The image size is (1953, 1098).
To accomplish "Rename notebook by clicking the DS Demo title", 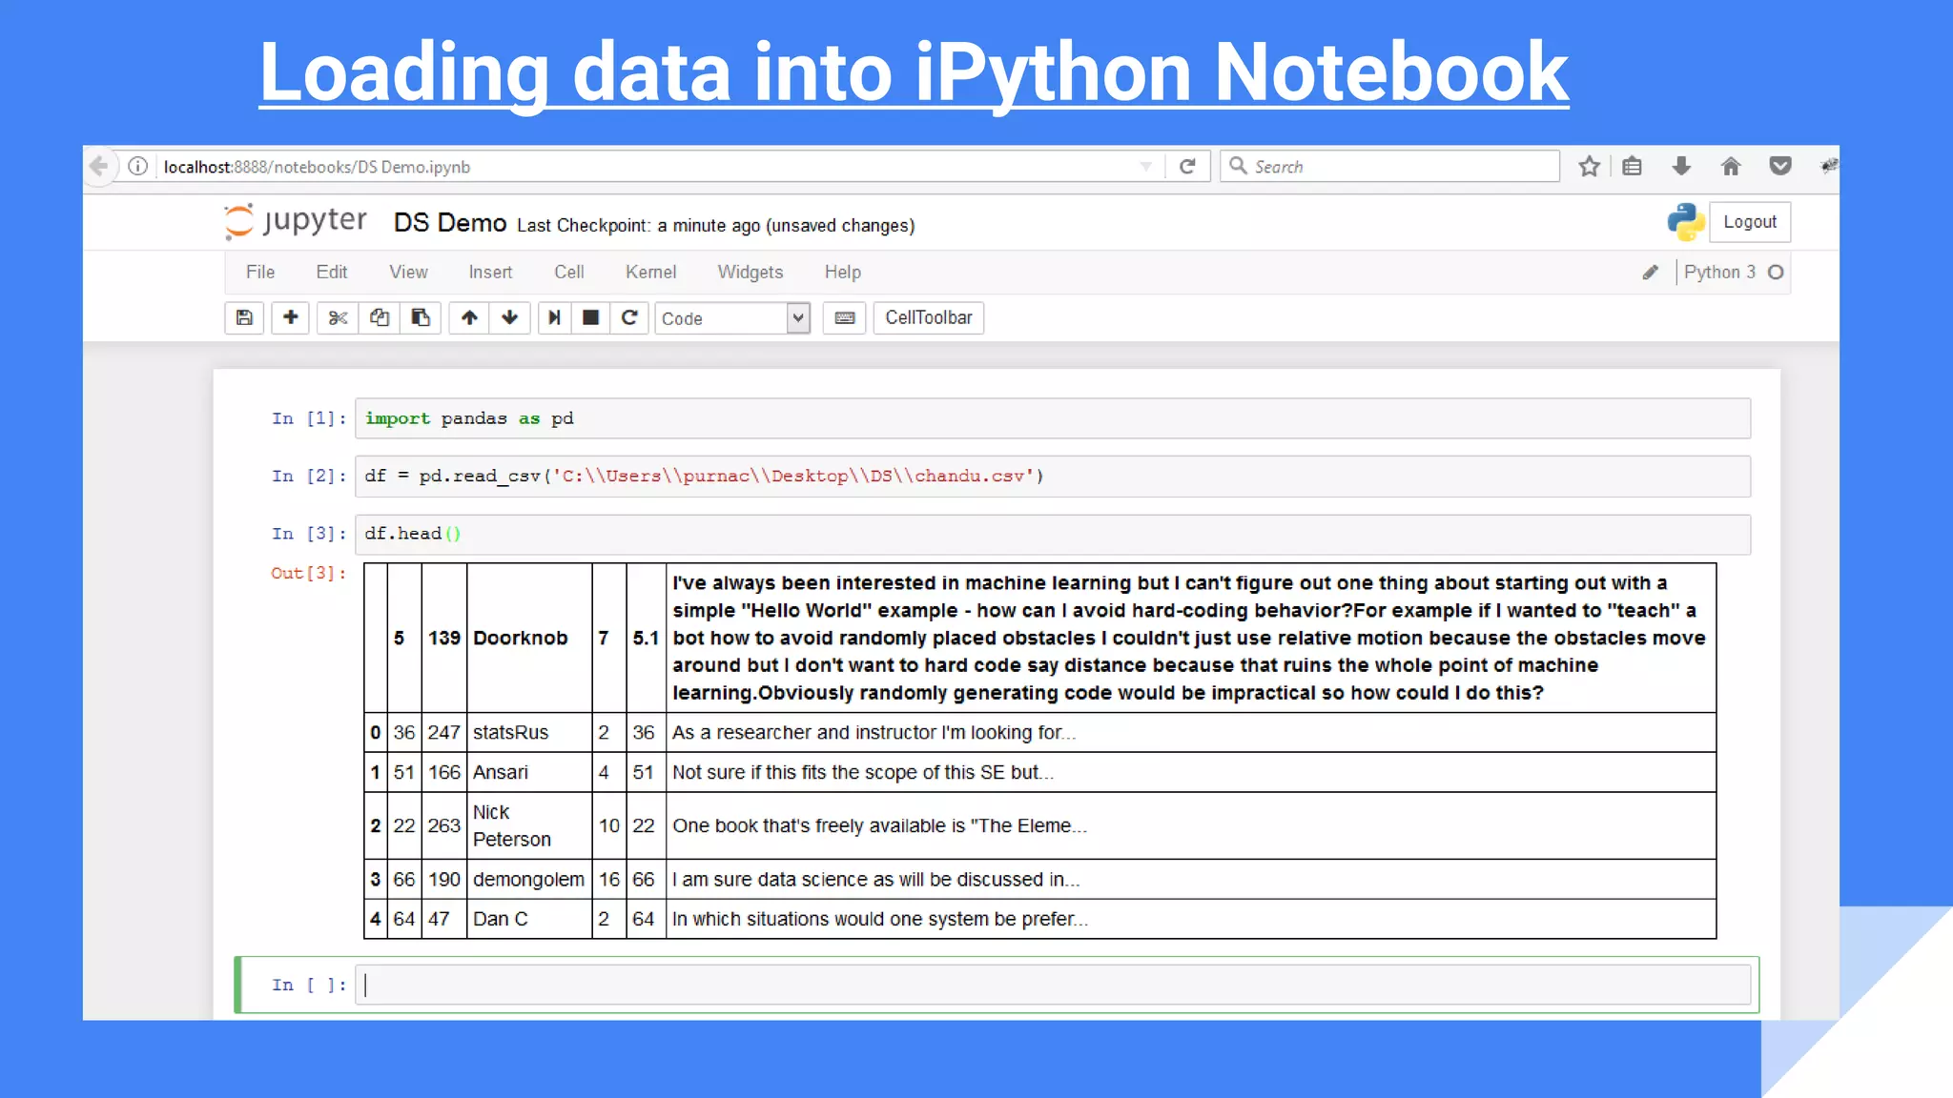I will click(x=450, y=223).
